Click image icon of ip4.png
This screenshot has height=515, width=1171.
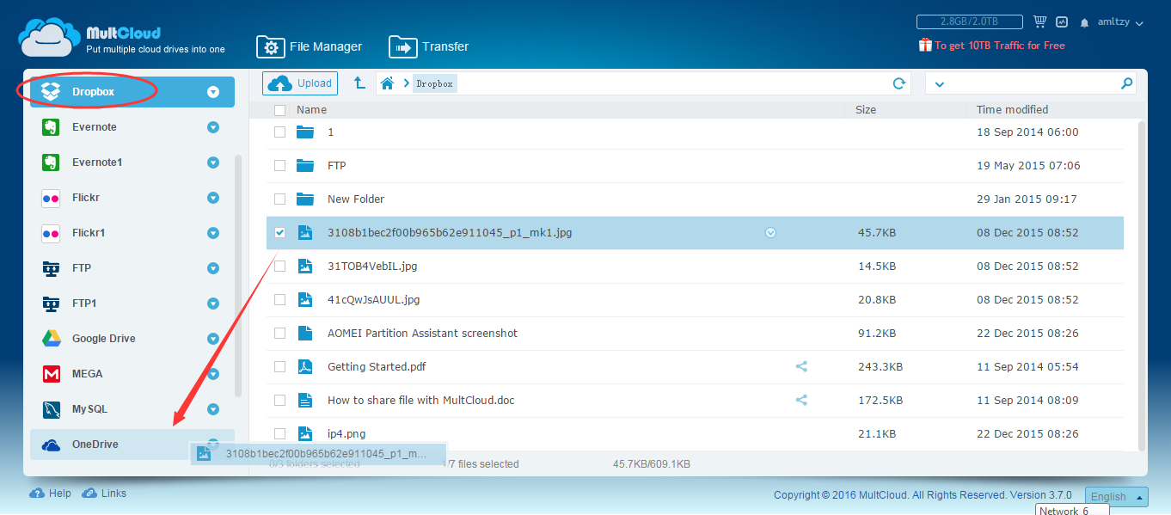(304, 433)
